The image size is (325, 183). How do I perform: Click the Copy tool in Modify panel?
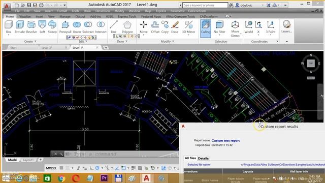[165, 27]
